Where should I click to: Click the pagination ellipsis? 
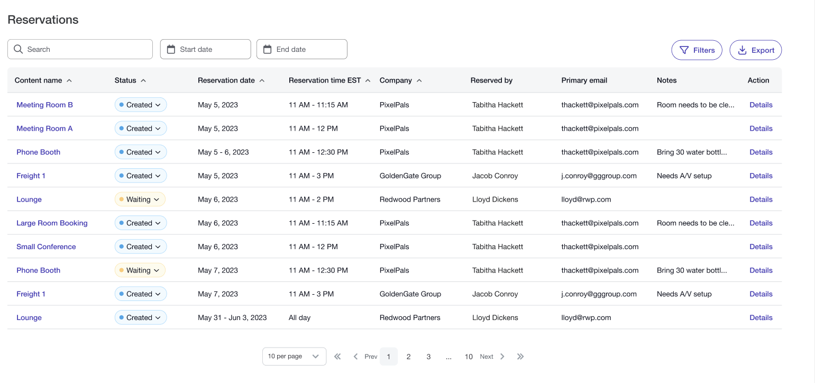tap(448, 357)
